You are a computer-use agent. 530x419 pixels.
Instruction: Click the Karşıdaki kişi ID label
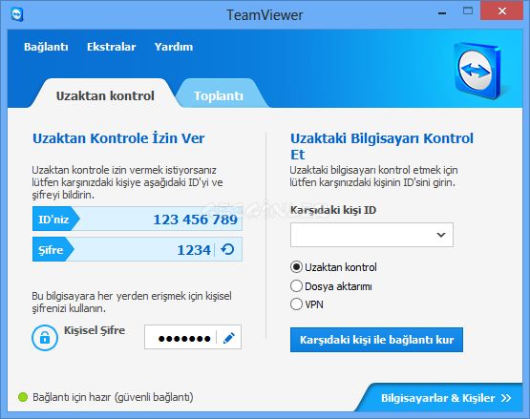click(x=333, y=210)
